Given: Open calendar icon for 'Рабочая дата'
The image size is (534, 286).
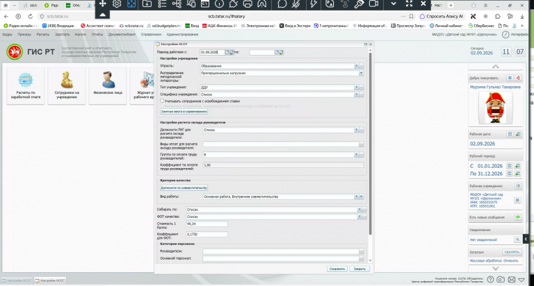Looking at the screenshot, I should [510, 134].
